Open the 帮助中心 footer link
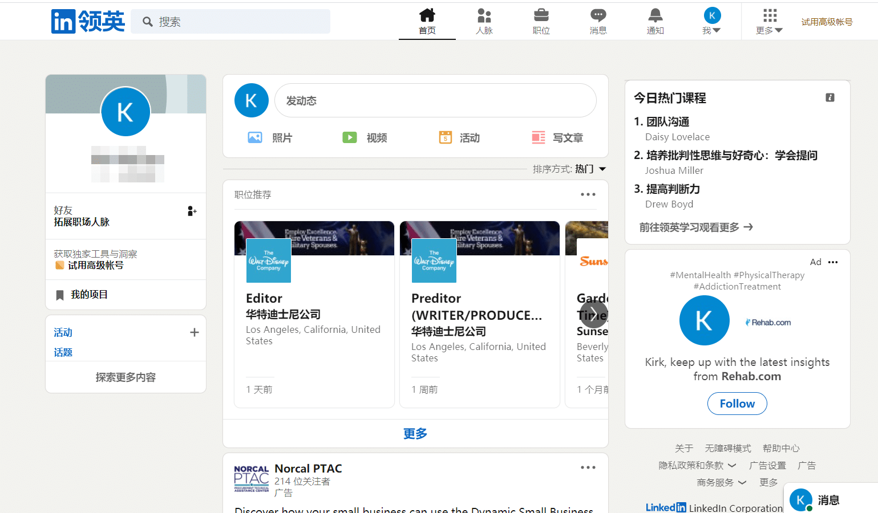The image size is (878, 513). tap(781, 449)
